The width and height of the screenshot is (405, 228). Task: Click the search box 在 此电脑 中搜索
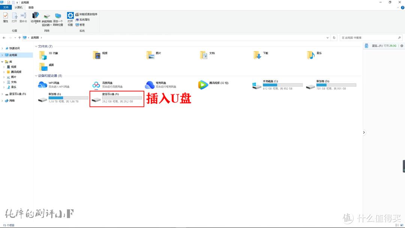click(x=370, y=38)
